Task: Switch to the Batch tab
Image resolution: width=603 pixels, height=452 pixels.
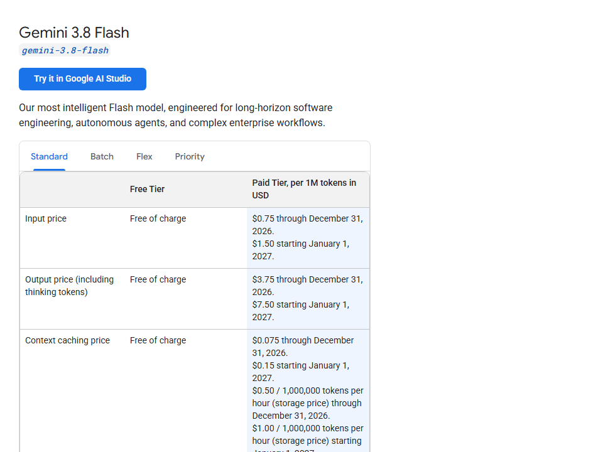Action: [102, 156]
